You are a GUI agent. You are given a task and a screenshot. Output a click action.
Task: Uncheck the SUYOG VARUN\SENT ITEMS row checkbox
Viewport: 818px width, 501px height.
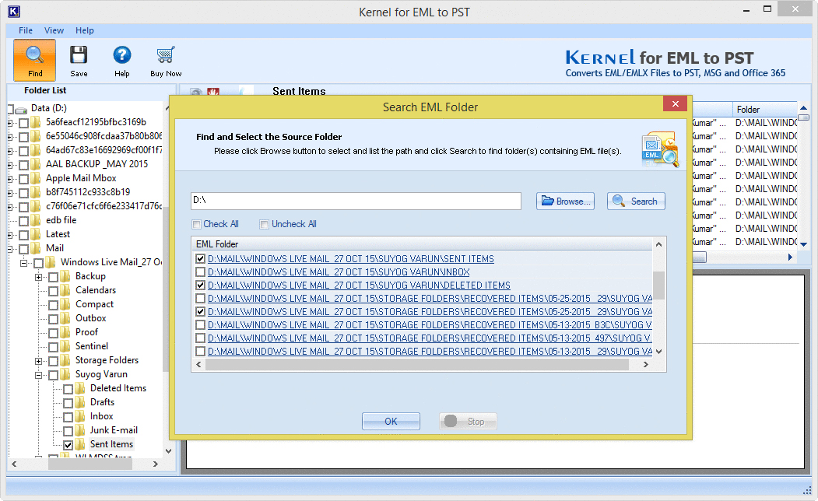click(200, 258)
